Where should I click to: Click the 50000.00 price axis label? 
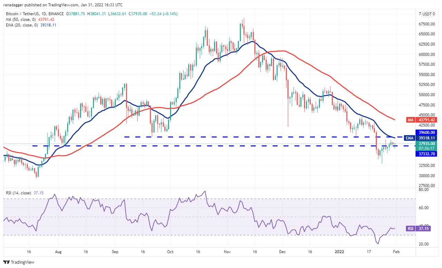[x=427, y=95]
